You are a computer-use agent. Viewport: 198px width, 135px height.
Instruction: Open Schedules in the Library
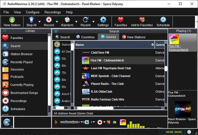coord(24,109)
